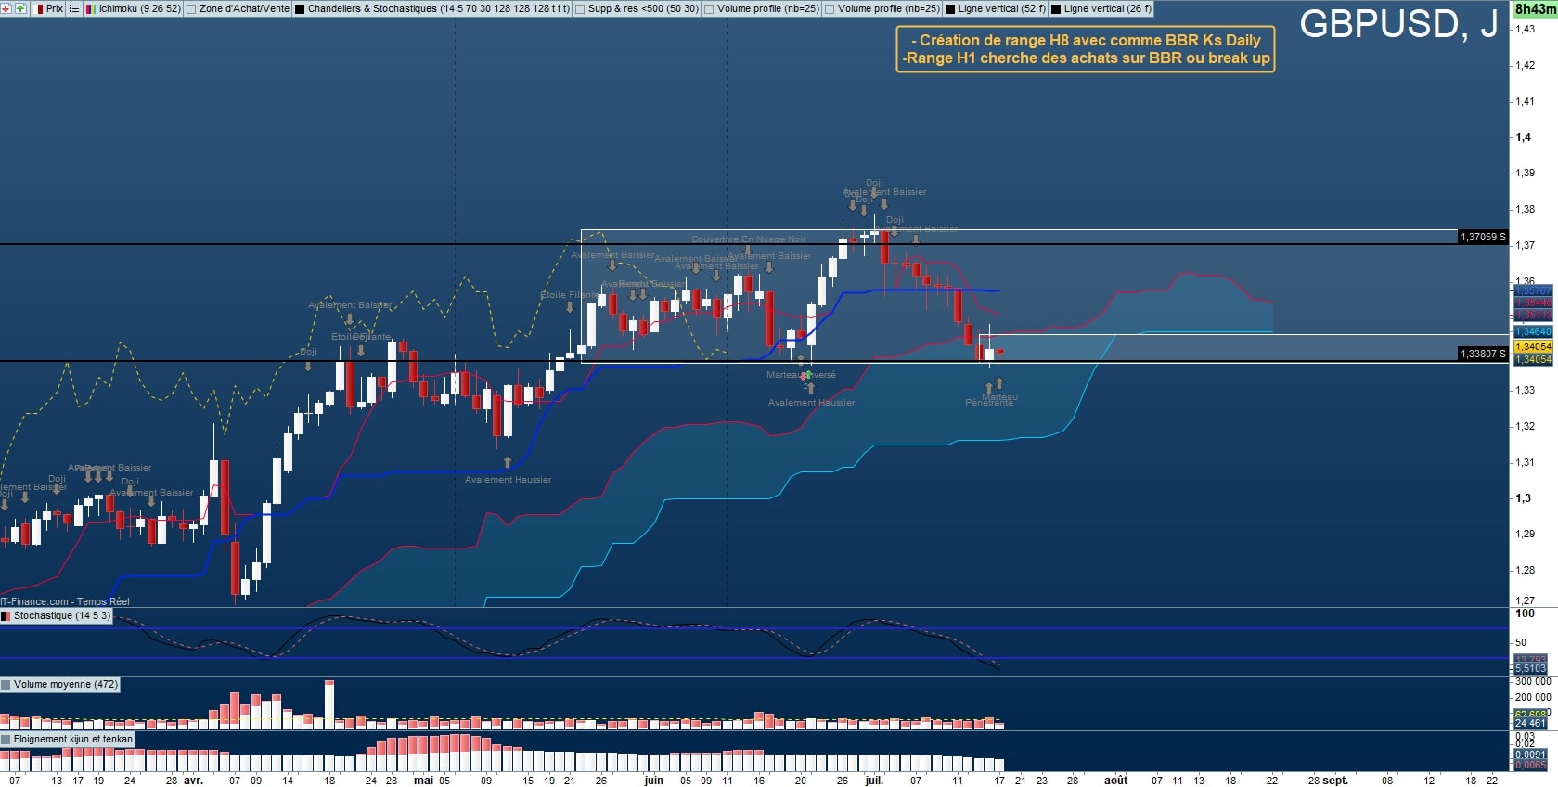Click the 8h43m countdown timer
The height and width of the screenshot is (787, 1558).
[x=1535, y=9]
